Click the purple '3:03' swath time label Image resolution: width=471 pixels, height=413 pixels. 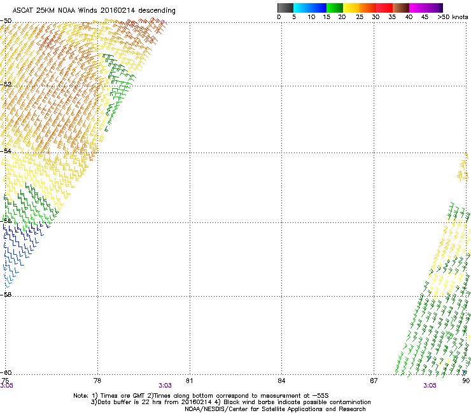[165, 386]
